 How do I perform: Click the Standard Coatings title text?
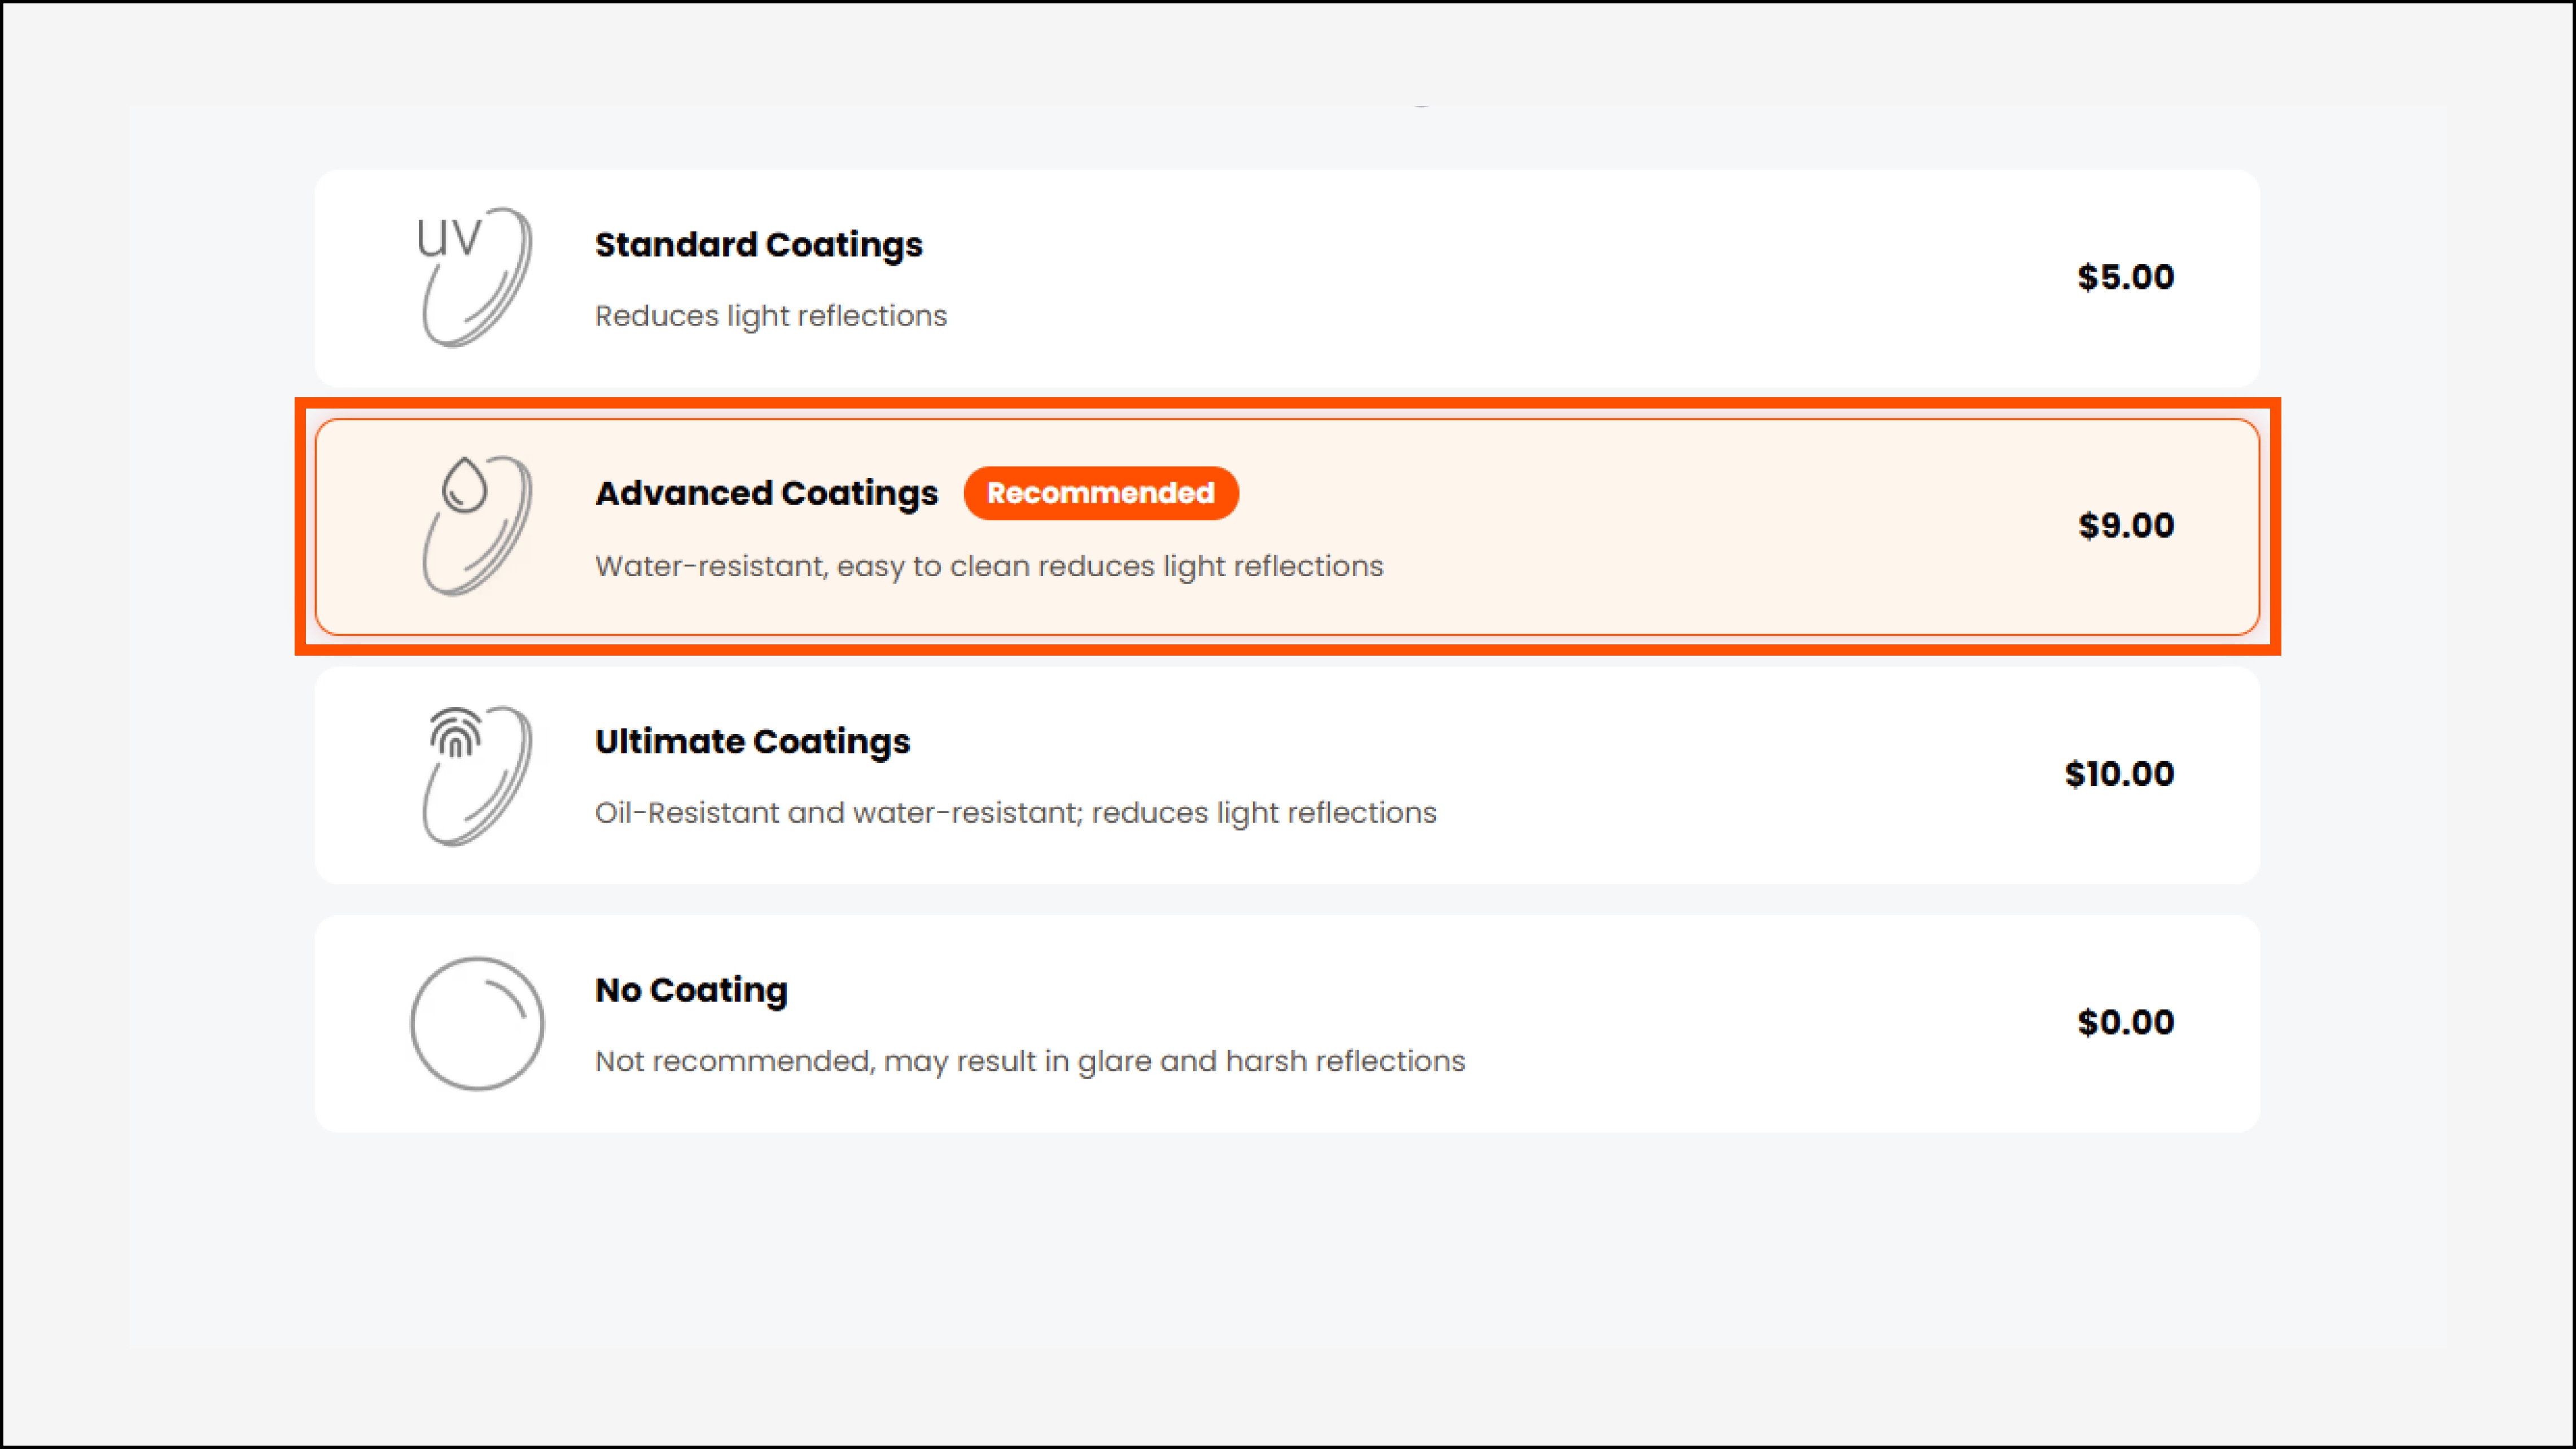758,245
